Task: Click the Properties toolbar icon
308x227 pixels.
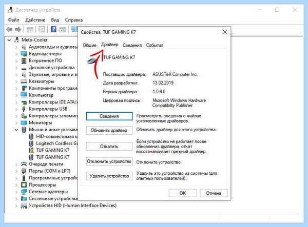Action: coord(42,29)
